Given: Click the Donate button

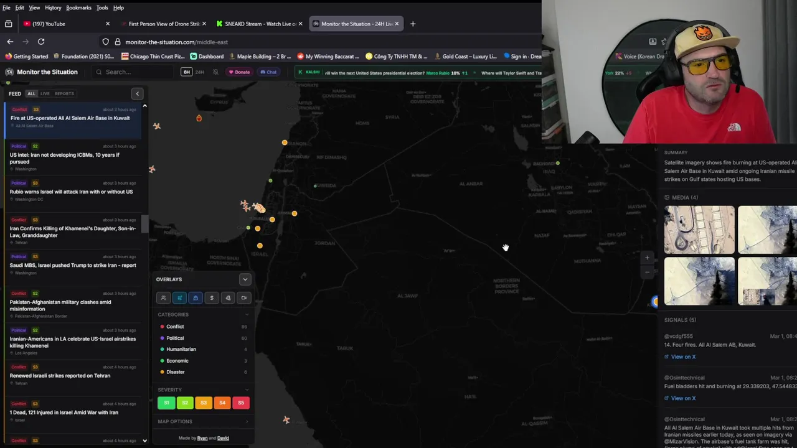Looking at the screenshot, I should [239, 72].
